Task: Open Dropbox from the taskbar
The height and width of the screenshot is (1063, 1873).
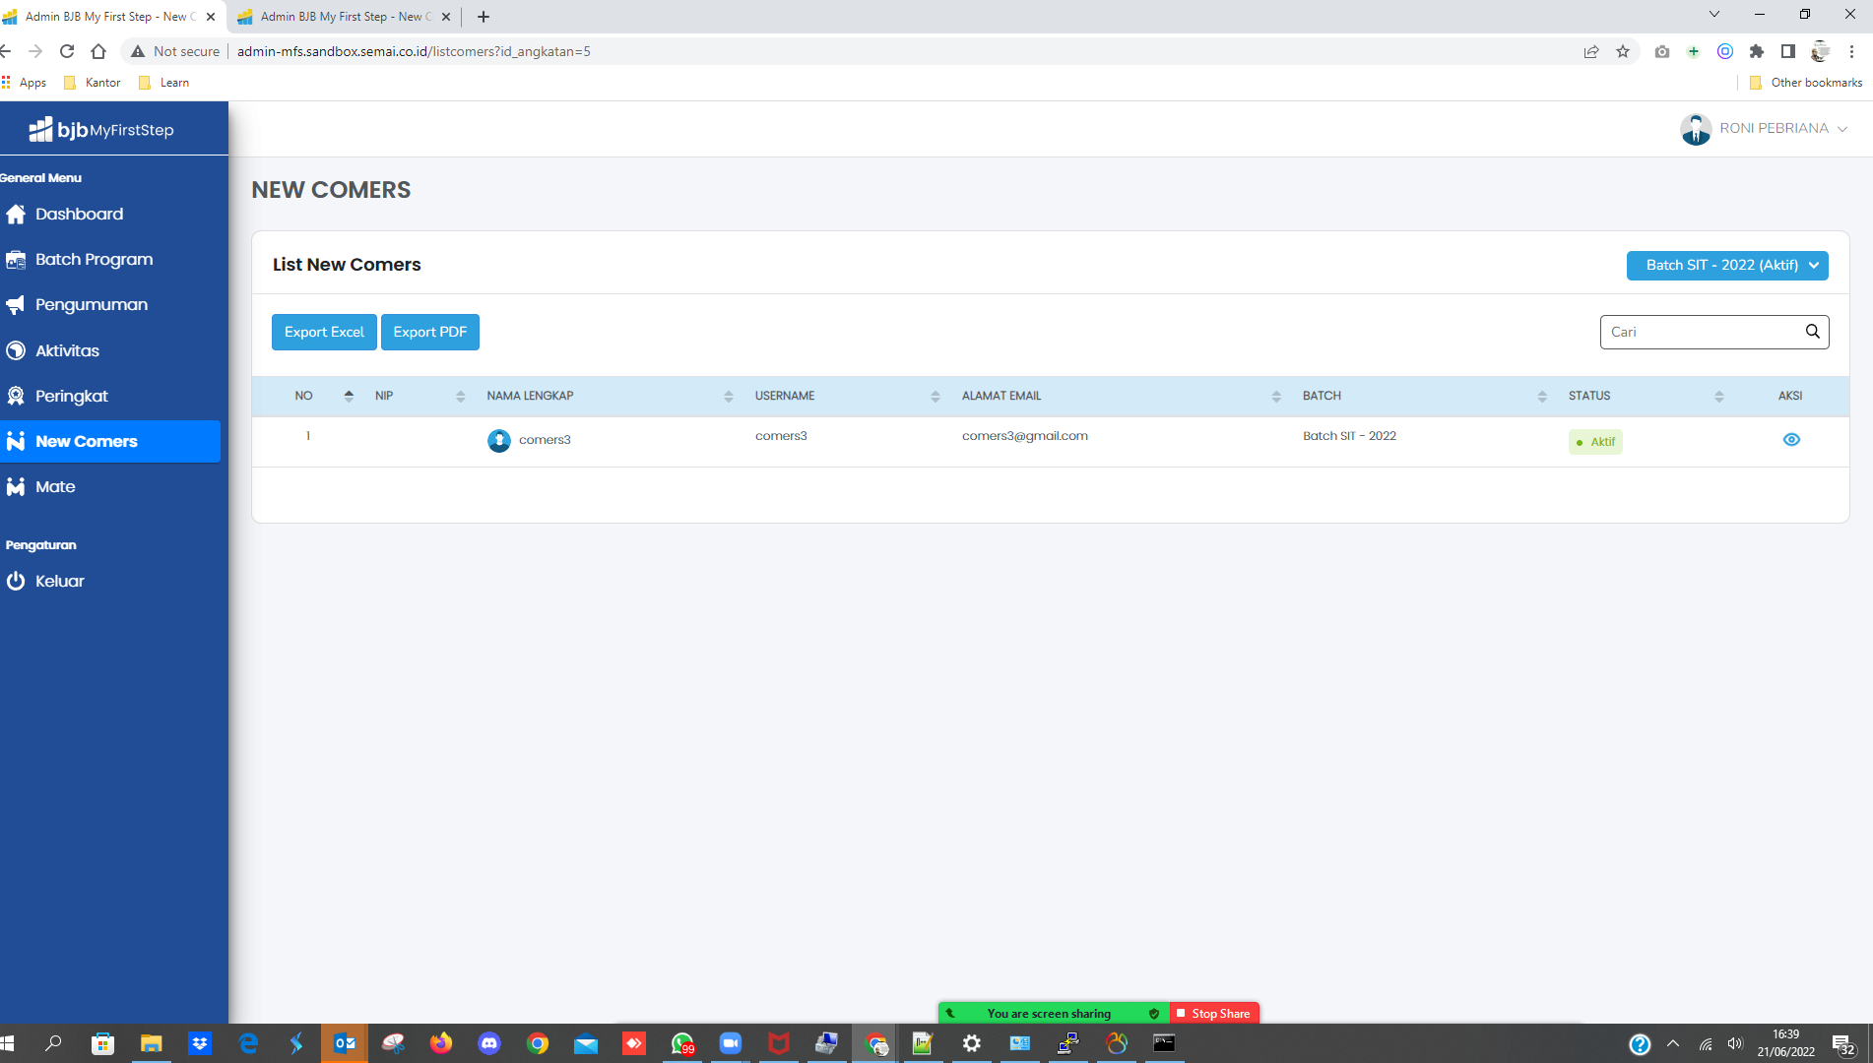Action: point(200,1043)
